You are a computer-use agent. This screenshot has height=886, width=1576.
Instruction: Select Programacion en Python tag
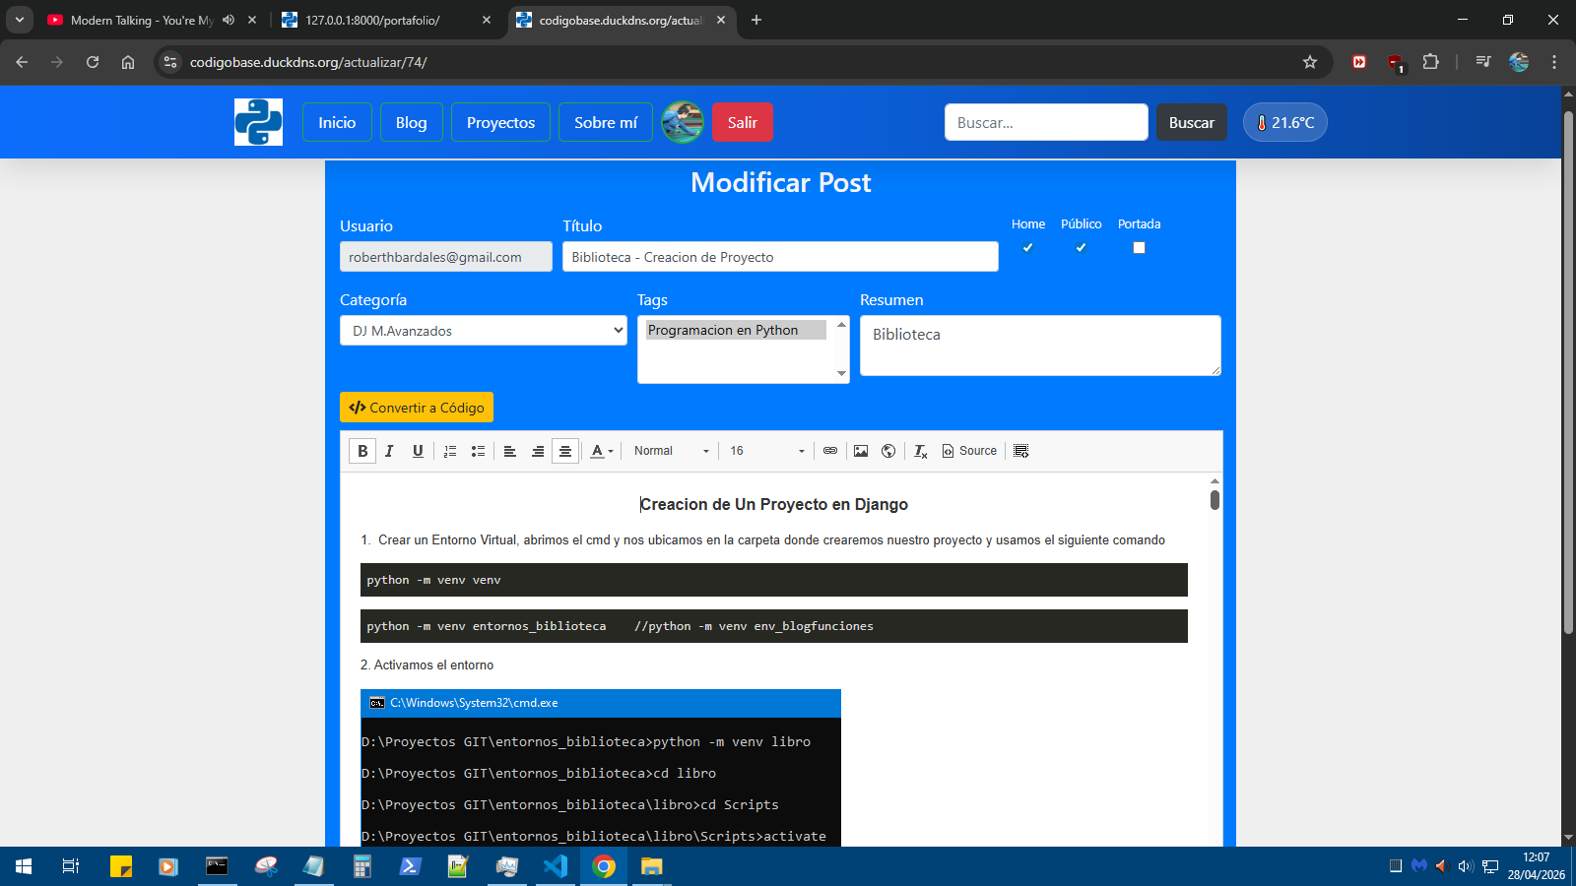coord(736,330)
